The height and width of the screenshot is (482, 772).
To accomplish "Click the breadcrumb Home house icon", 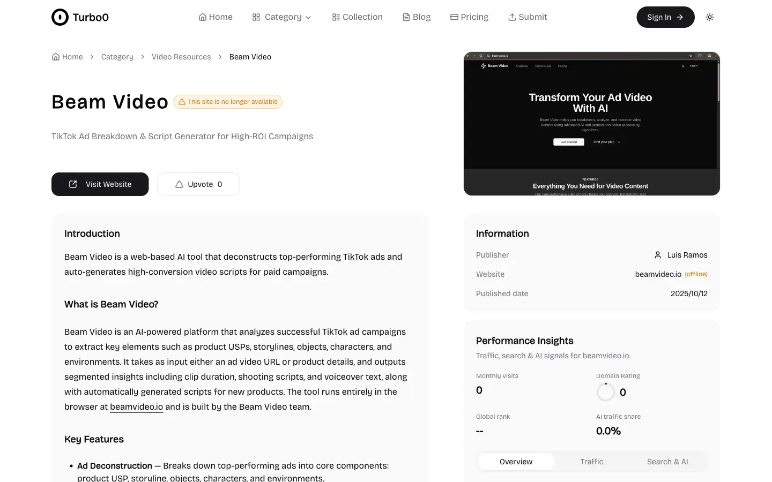I will (56, 57).
